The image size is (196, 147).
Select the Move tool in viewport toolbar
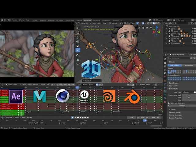[x=78, y=37]
